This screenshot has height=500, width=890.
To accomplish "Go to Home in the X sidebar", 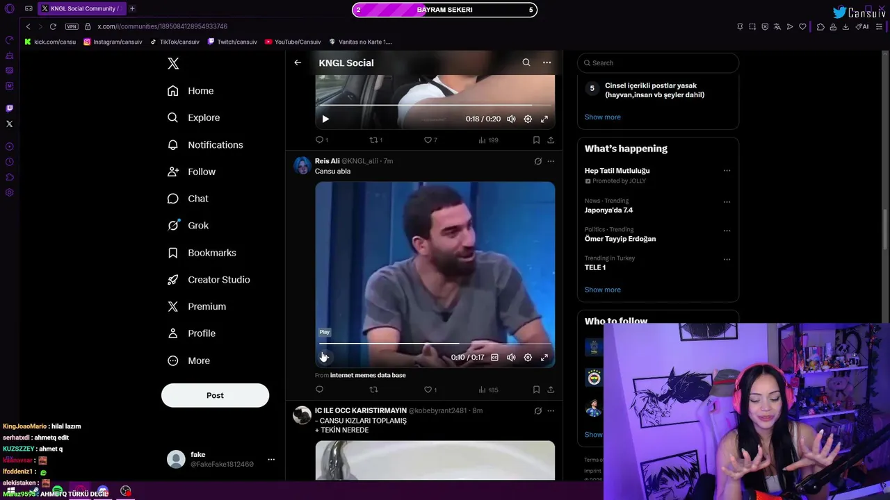I will 191,91.
